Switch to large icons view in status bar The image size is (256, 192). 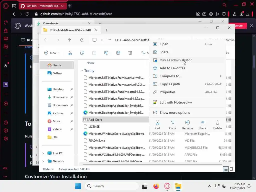tap(231, 169)
